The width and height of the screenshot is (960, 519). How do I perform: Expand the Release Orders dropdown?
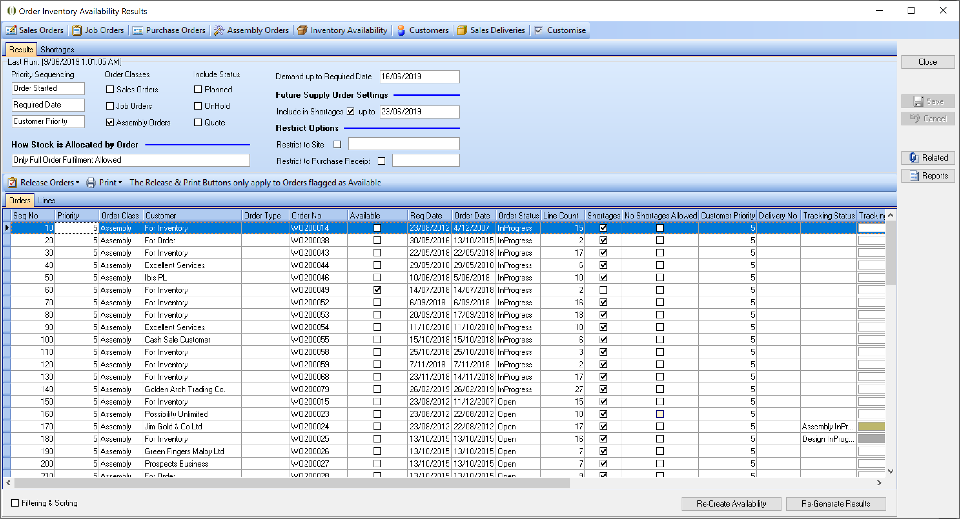[78, 183]
